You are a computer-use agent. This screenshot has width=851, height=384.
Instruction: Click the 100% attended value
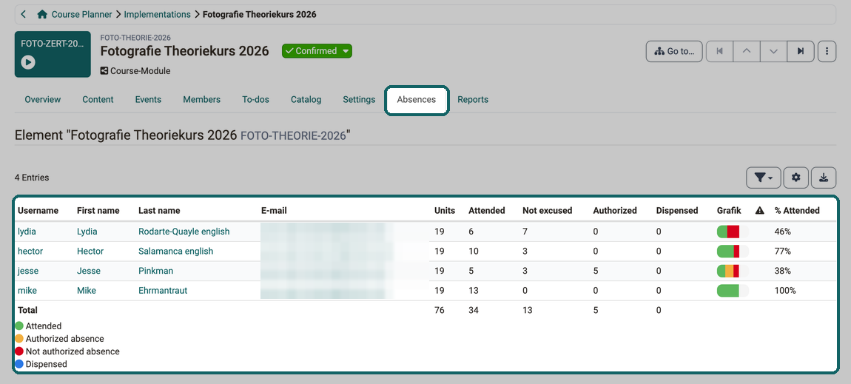785,291
